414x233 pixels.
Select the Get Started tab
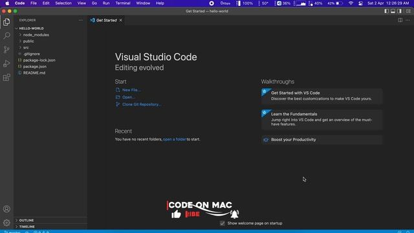pos(106,20)
